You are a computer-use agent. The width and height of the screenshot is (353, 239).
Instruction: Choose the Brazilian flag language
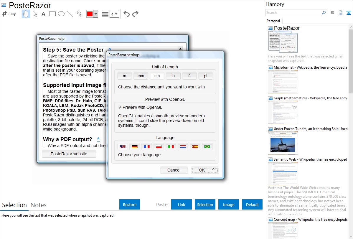click(207, 147)
